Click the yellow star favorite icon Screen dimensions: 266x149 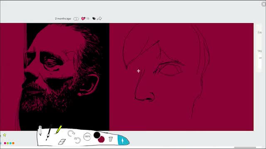coord(5,135)
